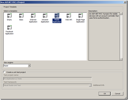Select the Intranet Application template icon

(x=45, y=15)
